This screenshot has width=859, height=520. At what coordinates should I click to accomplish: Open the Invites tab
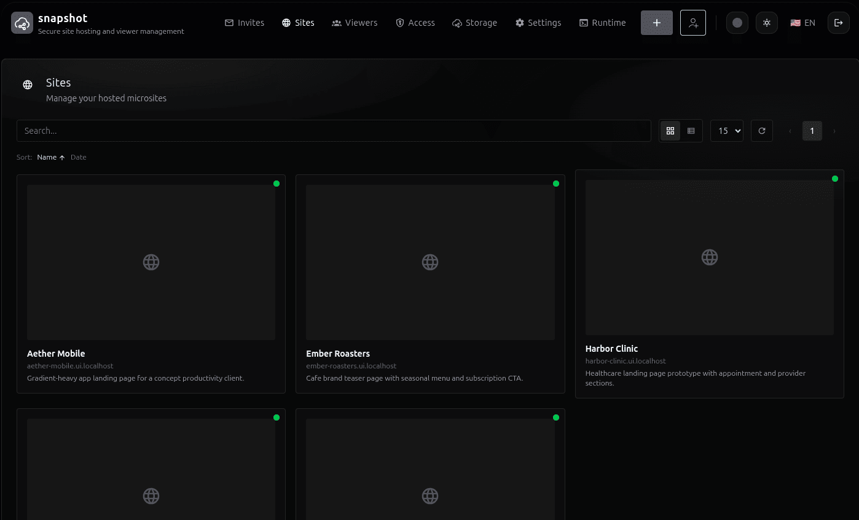coord(245,23)
